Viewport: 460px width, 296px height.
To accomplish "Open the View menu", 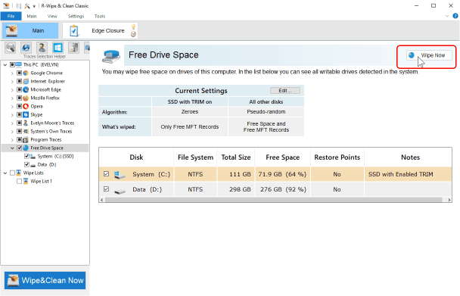I will pos(52,16).
